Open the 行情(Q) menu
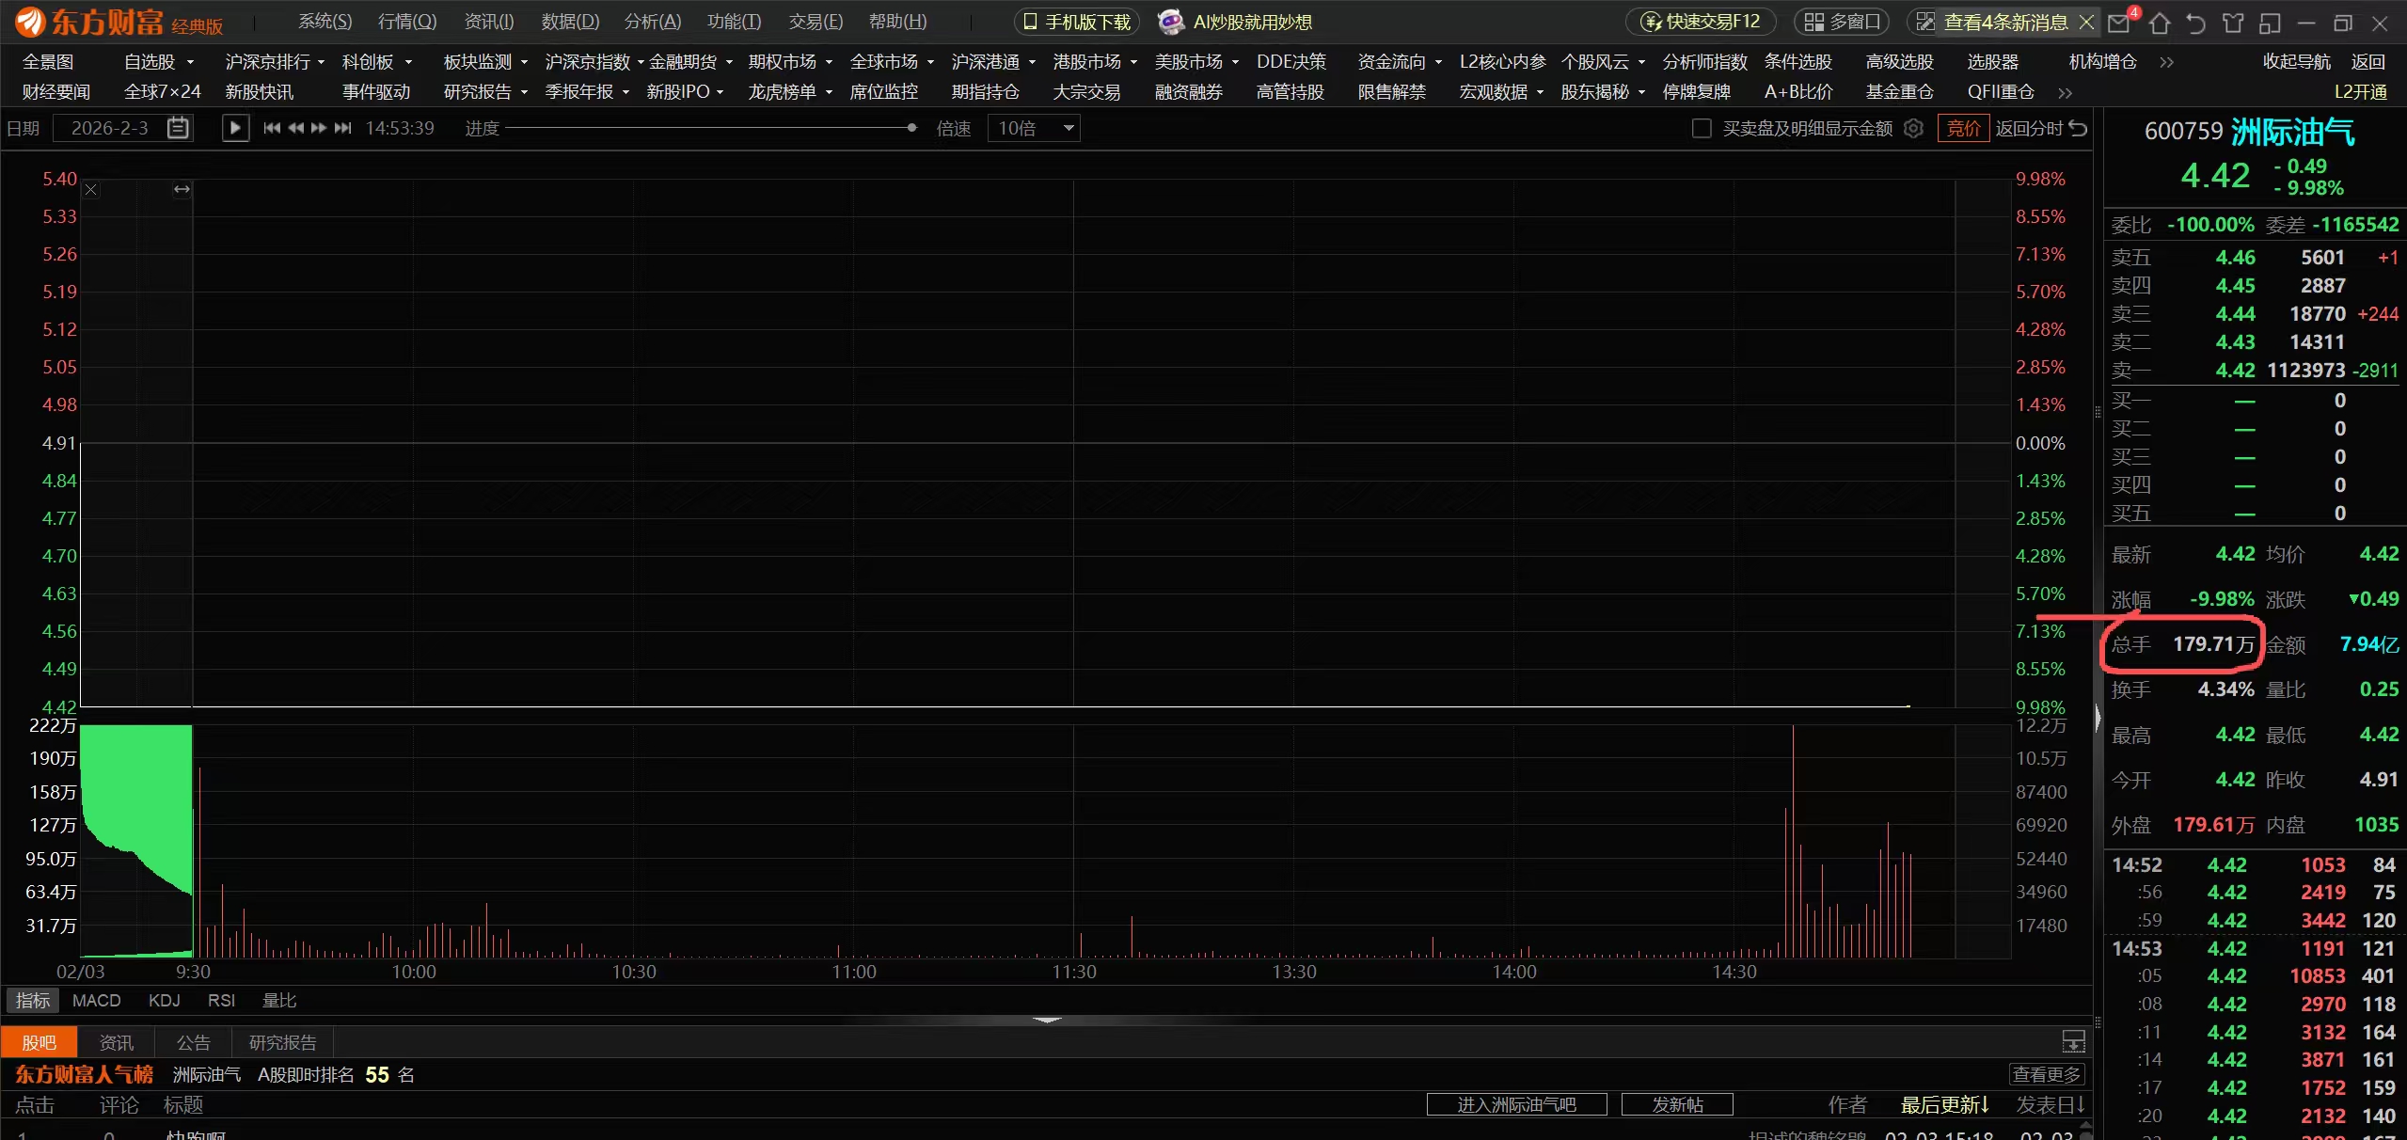 [x=406, y=22]
